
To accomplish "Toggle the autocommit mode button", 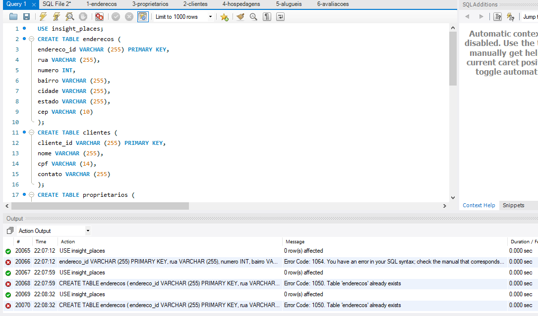I will tap(143, 17).
